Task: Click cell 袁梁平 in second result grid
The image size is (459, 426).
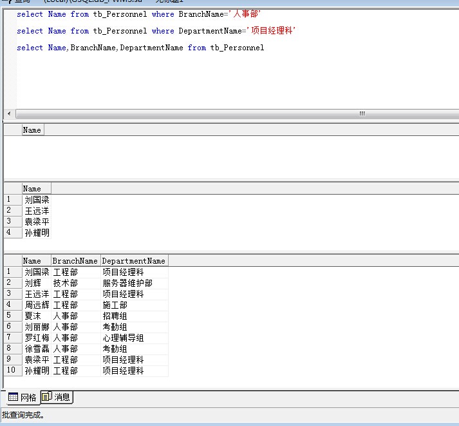Action: 37,222
